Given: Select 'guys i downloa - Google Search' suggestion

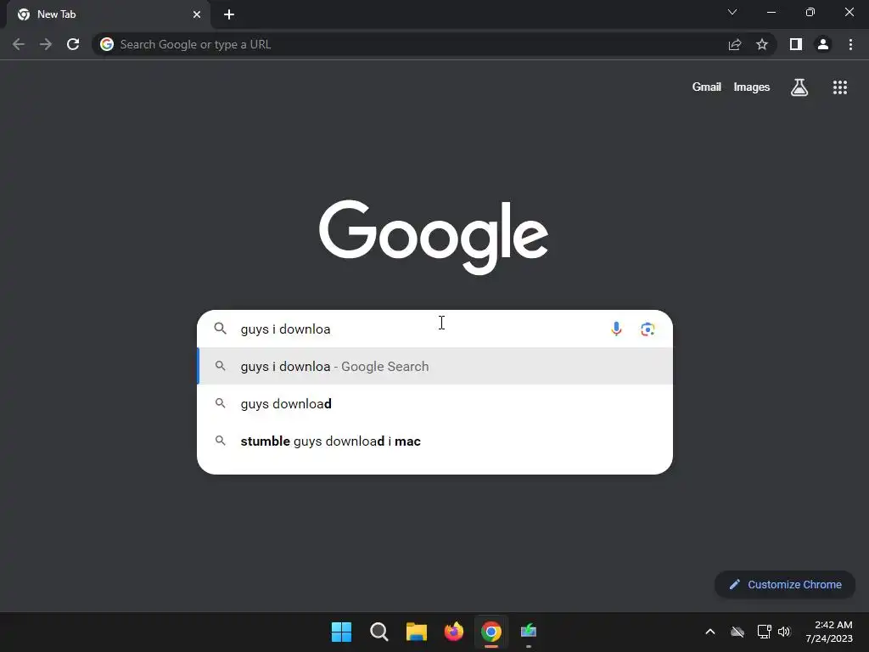Looking at the screenshot, I should (x=435, y=367).
